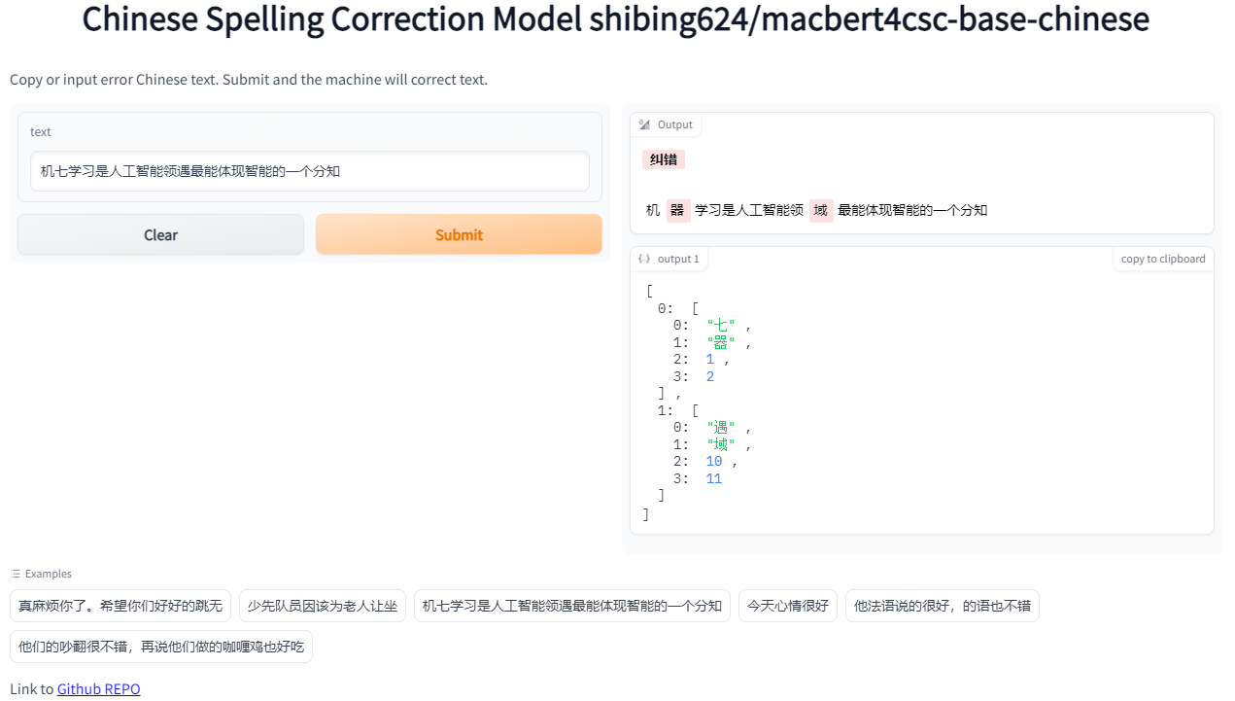
Task: Select the example about 咖喱鸡也好吃
Action: 161,646
